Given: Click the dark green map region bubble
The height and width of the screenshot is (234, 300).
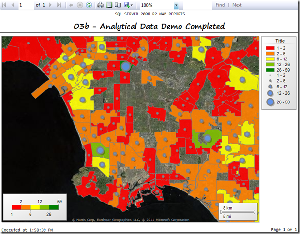Looking at the screenshot, I should tap(126, 67).
